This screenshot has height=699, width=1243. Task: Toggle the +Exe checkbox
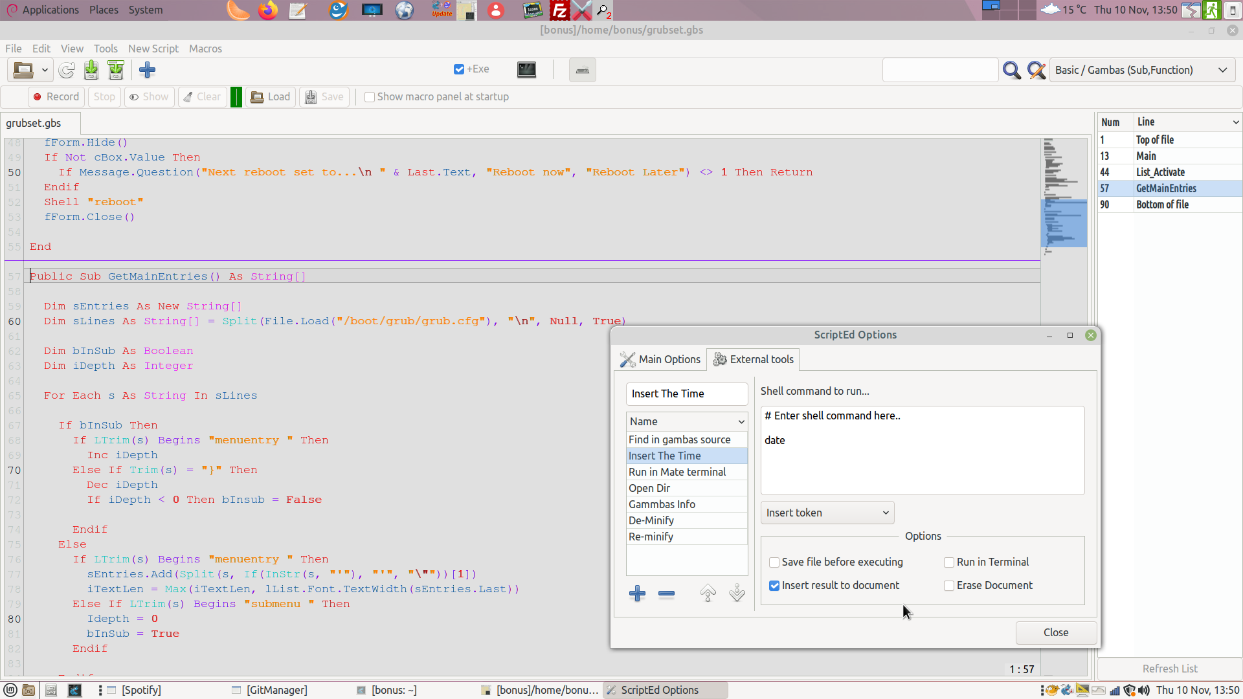pos(459,69)
